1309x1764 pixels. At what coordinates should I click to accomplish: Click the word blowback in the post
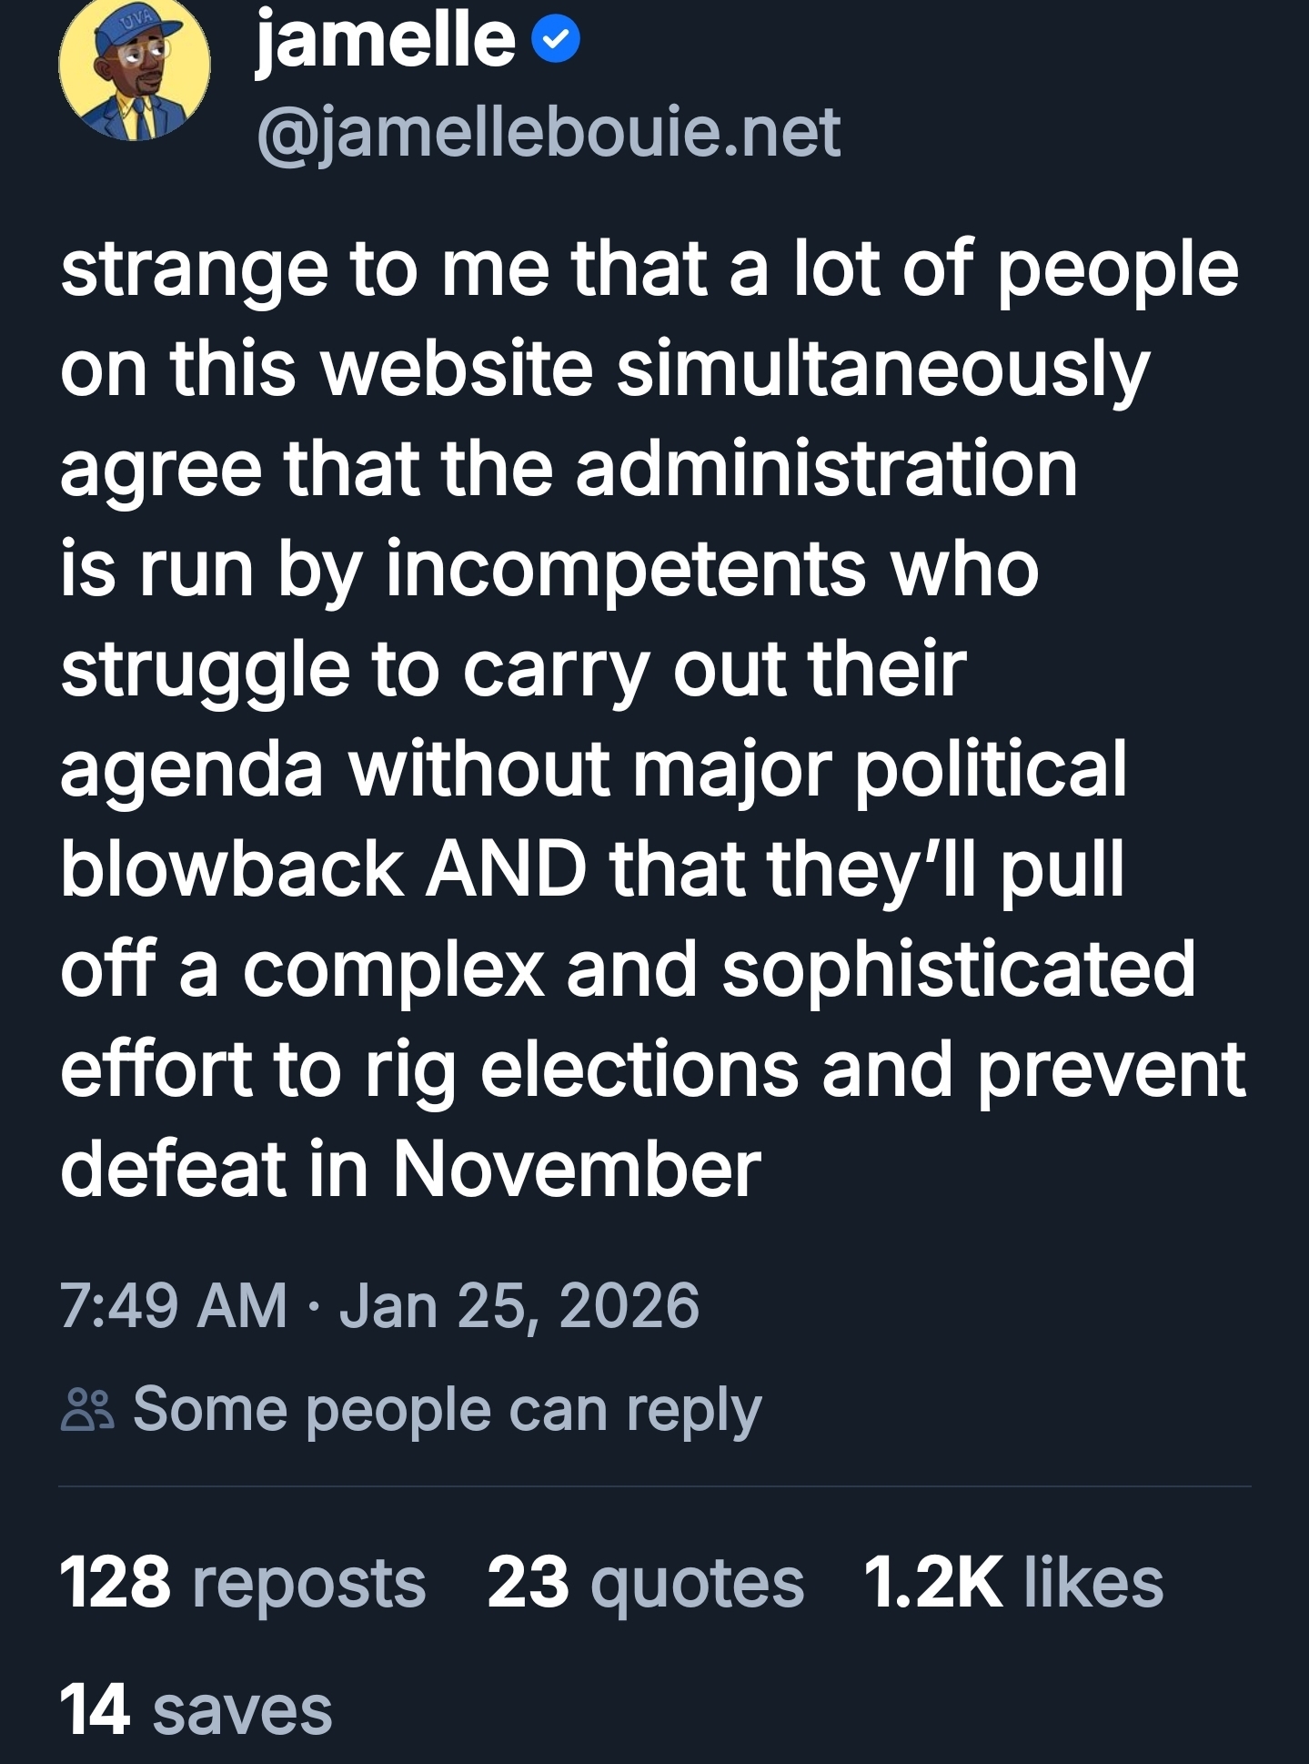tap(232, 869)
